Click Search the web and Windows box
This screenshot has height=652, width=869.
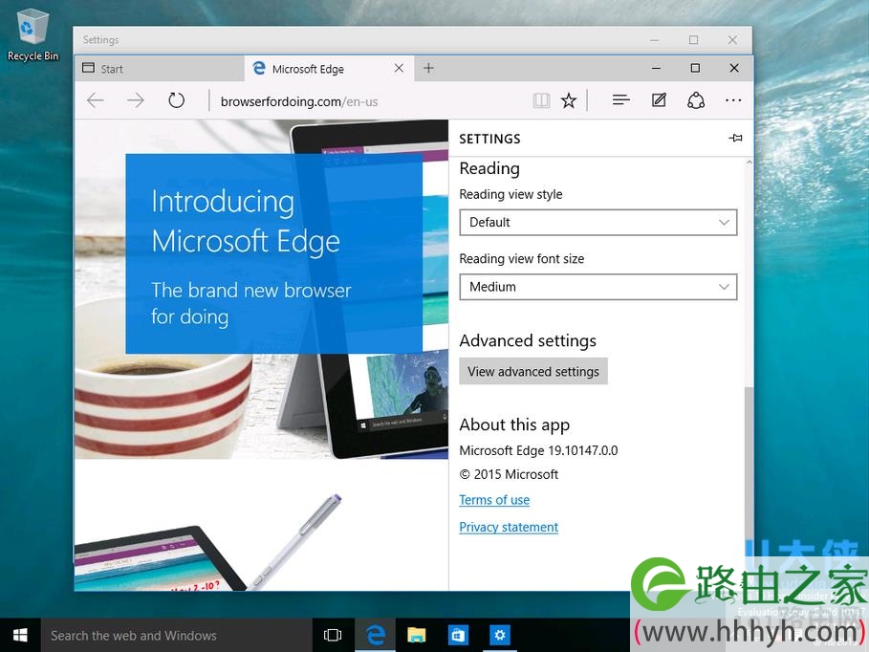pyautogui.click(x=176, y=636)
